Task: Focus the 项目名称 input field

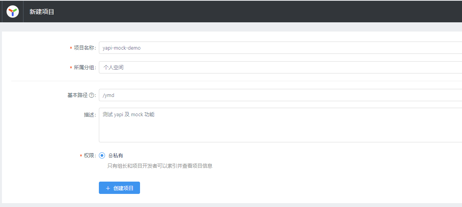Action: point(280,48)
